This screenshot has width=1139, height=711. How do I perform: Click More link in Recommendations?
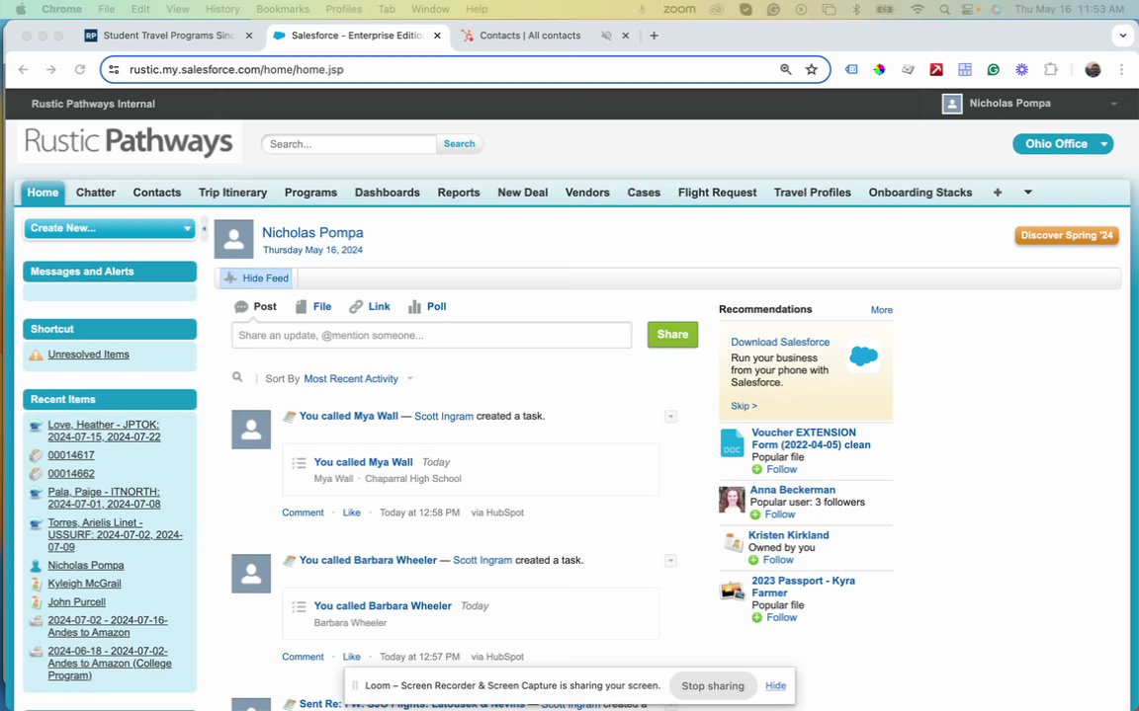coord(881,310)
